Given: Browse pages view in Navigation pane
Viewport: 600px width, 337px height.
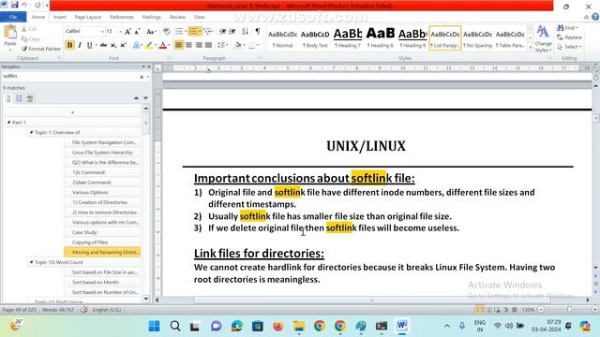Looking at the screenshot, I should click(19, 98).
